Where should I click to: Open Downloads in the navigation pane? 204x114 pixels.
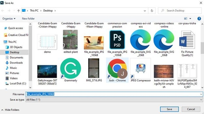click(16, 63)
